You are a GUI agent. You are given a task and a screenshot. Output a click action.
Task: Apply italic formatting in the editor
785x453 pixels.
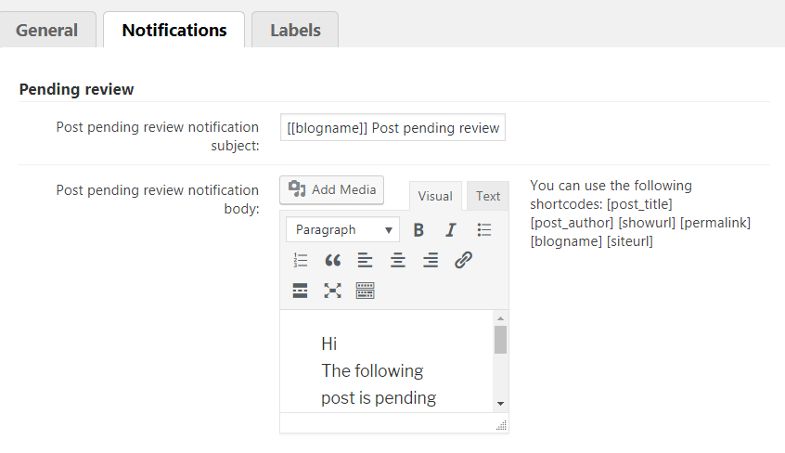(x=451, y=230)
